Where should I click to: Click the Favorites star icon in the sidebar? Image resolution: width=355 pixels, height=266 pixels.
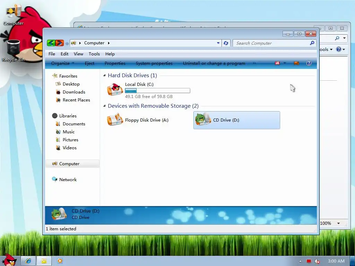pyautogui.click(x=54, y=76)
